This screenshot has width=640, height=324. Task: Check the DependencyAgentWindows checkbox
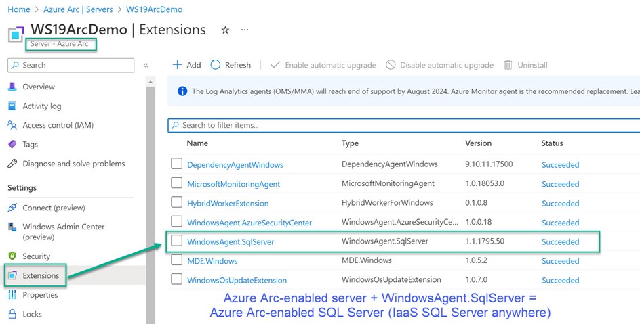176,164
